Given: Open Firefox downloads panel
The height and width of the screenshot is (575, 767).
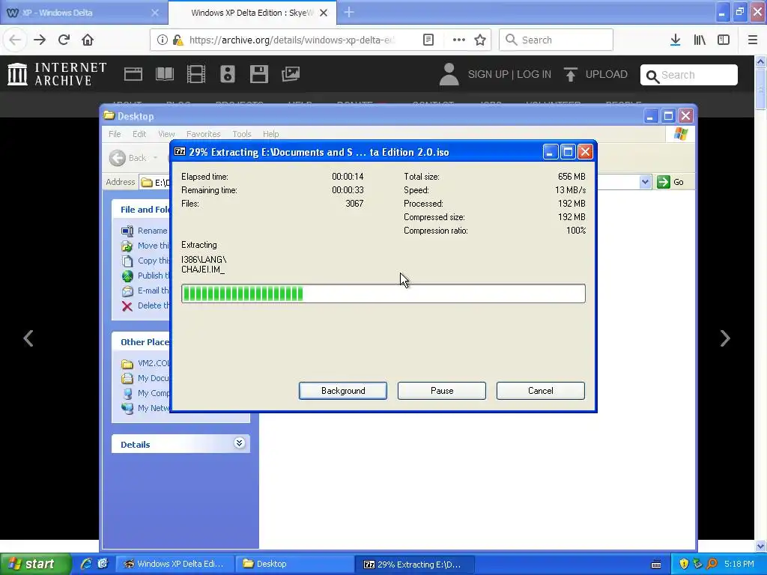Looking at the screenshot, I should pyautogui.click(x=675, y=40).
